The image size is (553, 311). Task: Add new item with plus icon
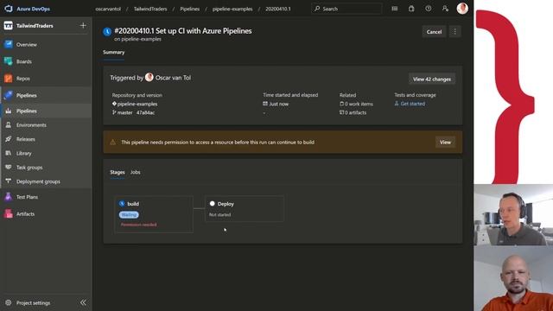(83, 25)
